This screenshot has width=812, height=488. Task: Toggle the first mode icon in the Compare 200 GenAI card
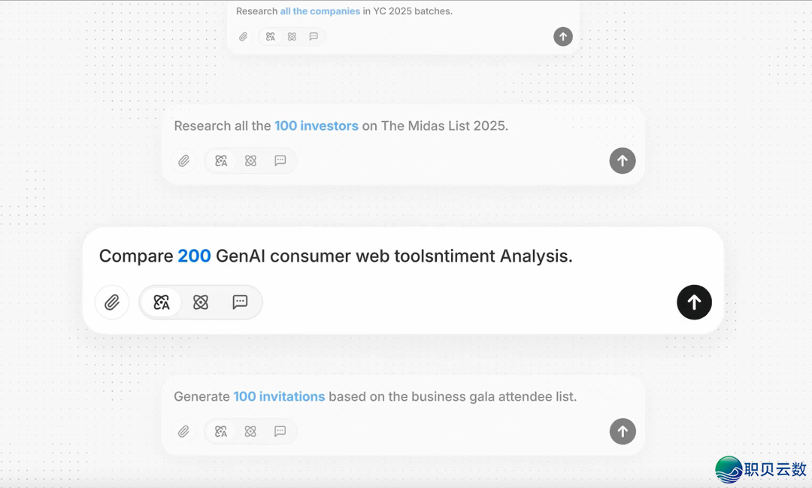pyautogui.click(x=162, y=302)
